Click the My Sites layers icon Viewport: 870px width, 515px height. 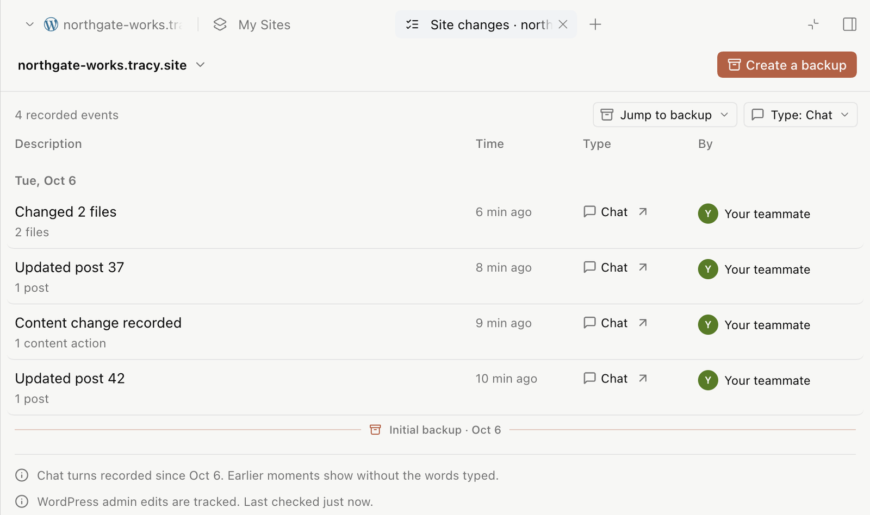pos(220,24)
